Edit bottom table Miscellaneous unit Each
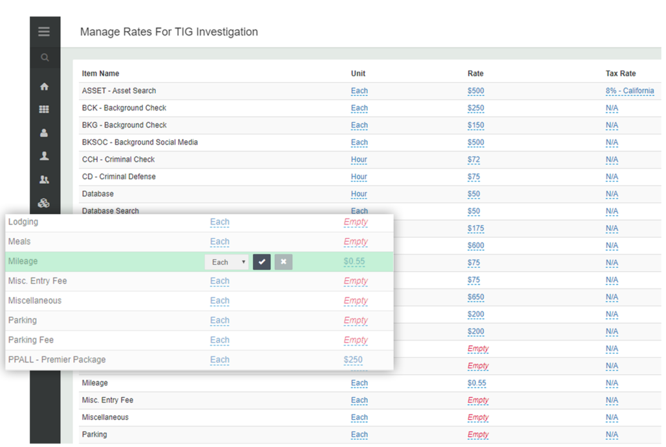This screenshot has height=447, width=666. pyautogui.click(x=360, y=418)
